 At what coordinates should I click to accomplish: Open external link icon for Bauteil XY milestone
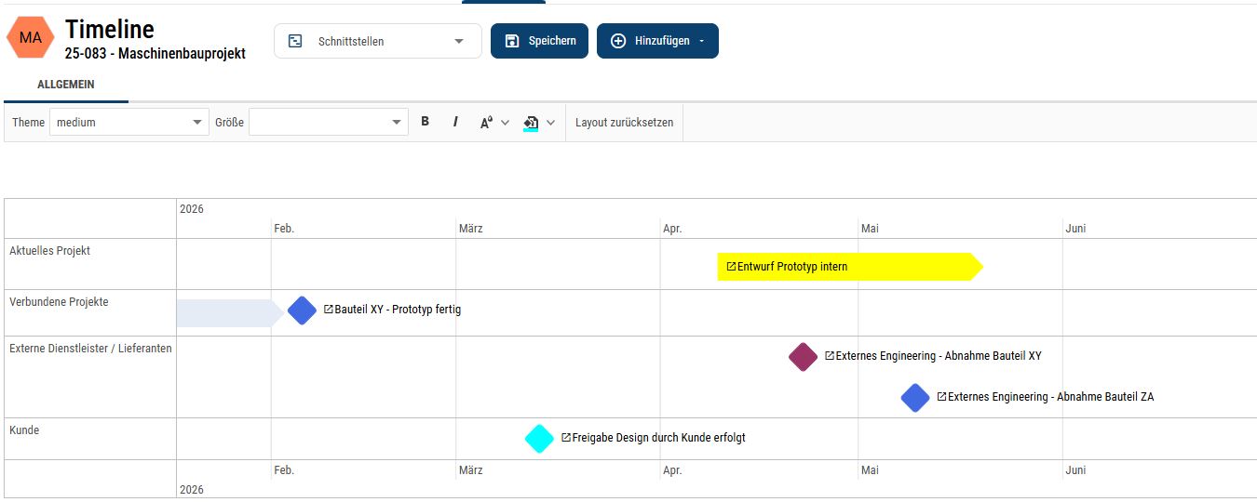tap(329, 310)
